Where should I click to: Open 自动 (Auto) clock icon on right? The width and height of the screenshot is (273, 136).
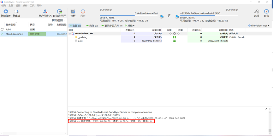[266, 11]
